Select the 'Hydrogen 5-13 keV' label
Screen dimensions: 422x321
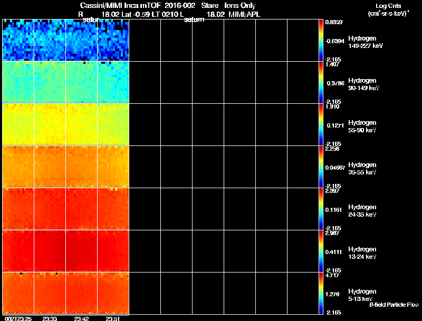tap(362, 295)
